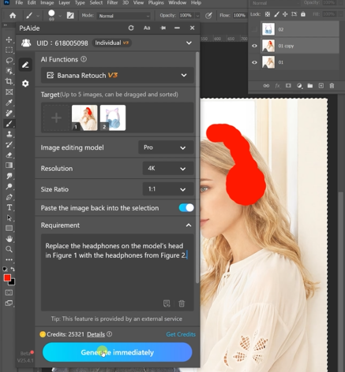Select the Rectangular Marquee tool

[9, 50]
